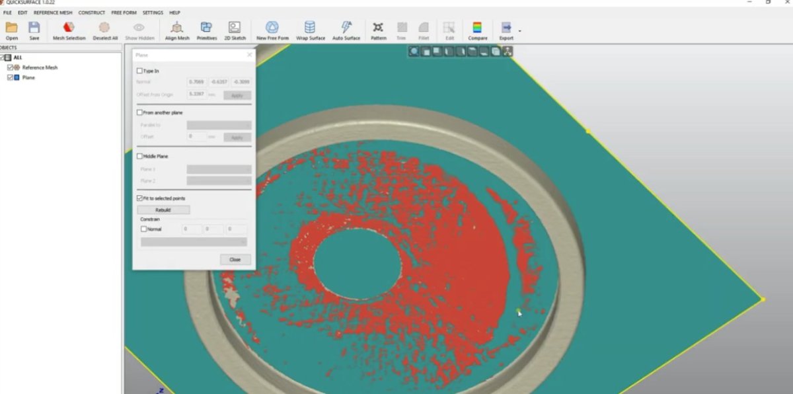The image size is (793, 394).
Task: Expand the Plane 1 selection dropdown
Action: (218, 169)
